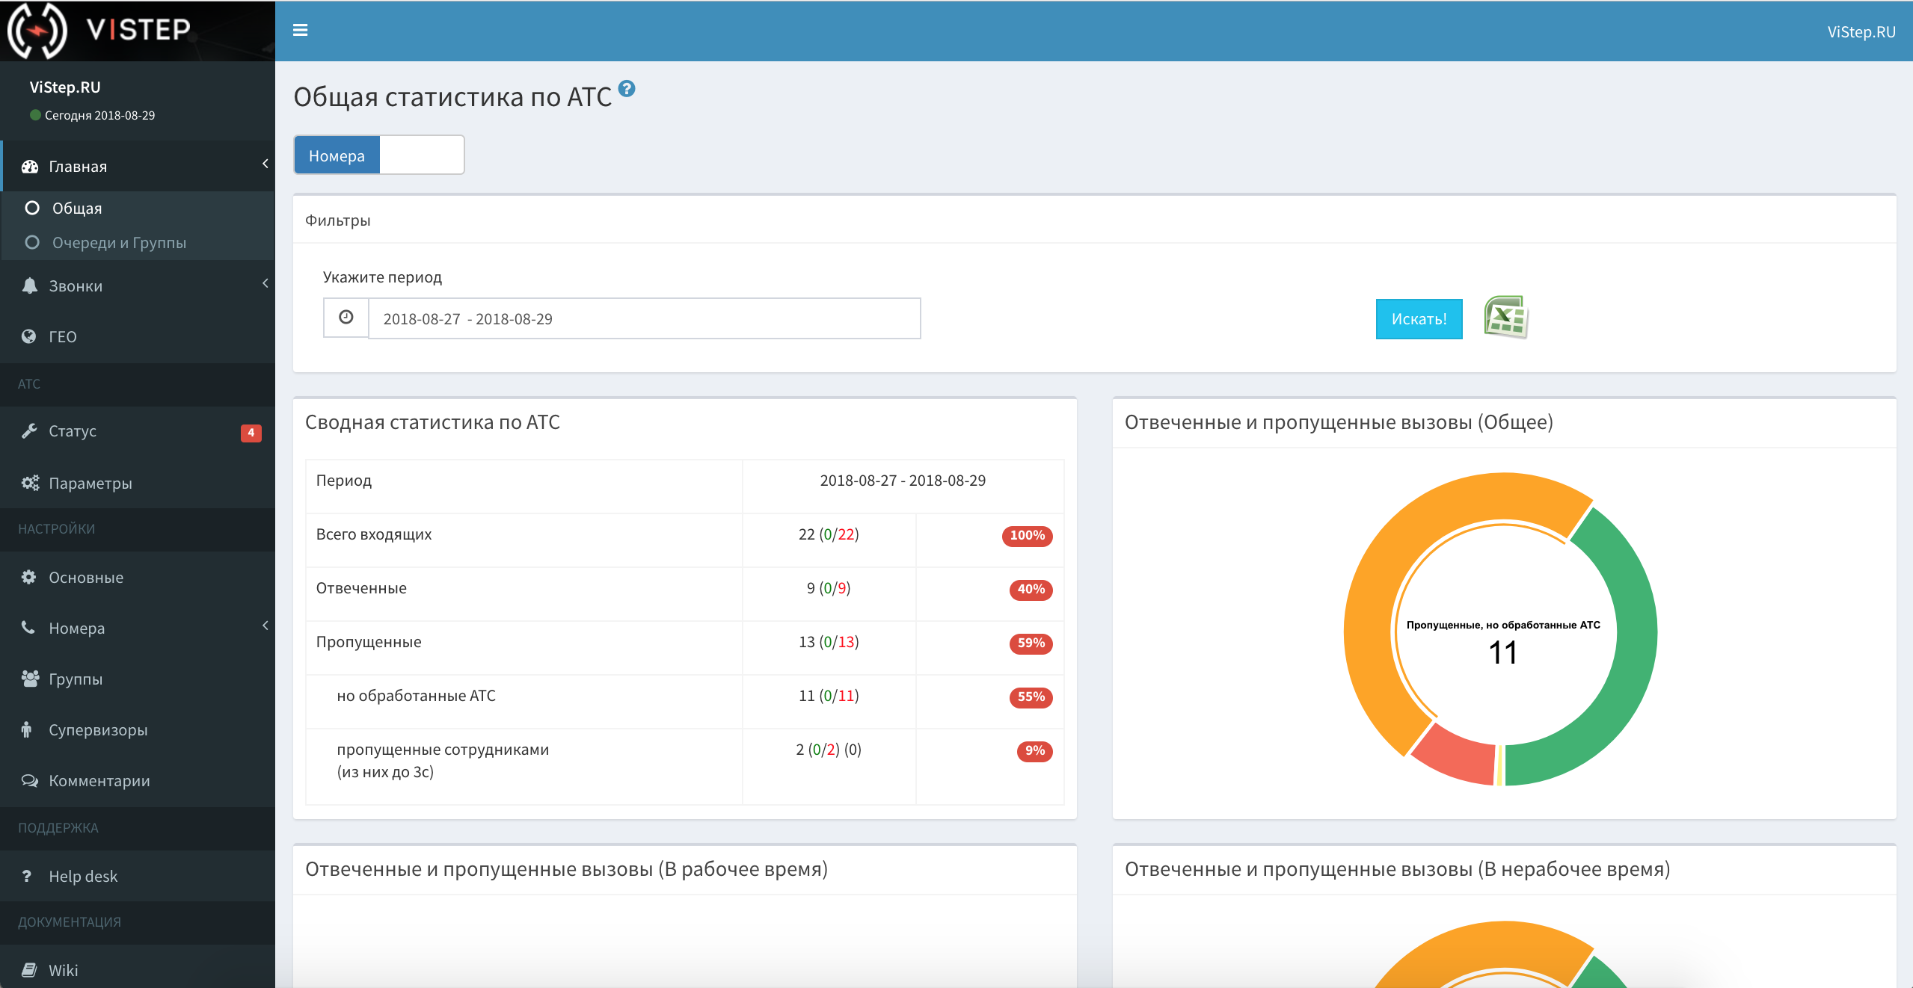1913x988 pixels.
Task: Click the ViStep logo
Action: point(99,31)
